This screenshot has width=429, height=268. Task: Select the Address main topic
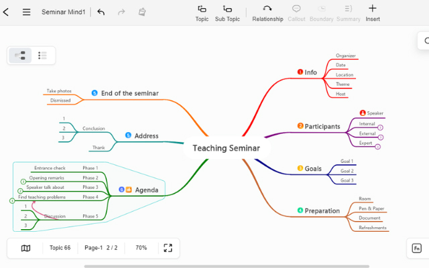click(x=146, y=136)
